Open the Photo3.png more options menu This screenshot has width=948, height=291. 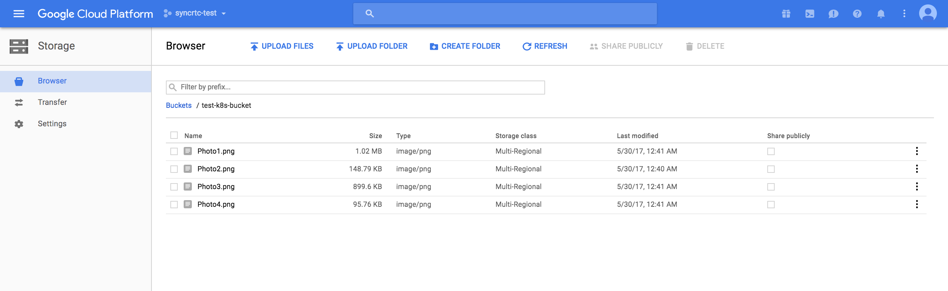click(917, 186)
